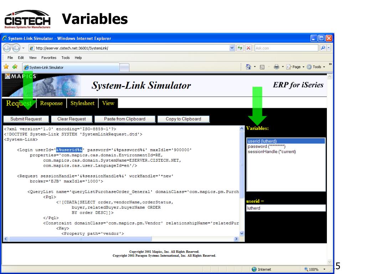
Task: Click the browser Forward arrow button
Action: click(x=16, y=48)
